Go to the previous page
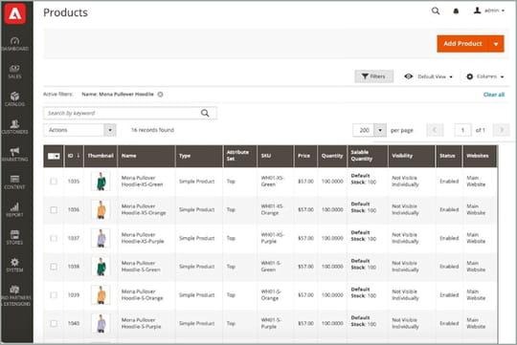Viewport: 517px width, 345px height. point(435,130)
